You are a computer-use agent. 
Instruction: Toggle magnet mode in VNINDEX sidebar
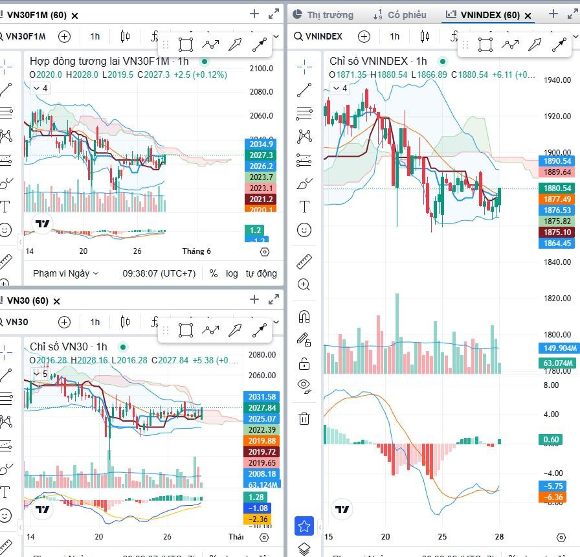304,317
